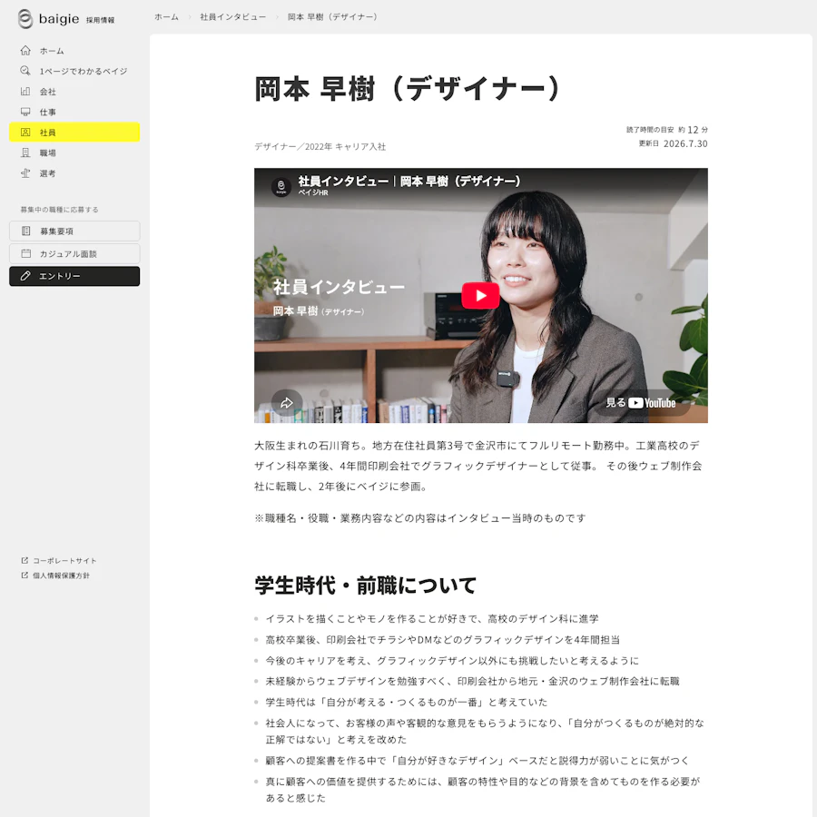This screenshot has width=817, height=817.
Task: Open the 個人情報保護方針 link
Action: click(55, 576)
